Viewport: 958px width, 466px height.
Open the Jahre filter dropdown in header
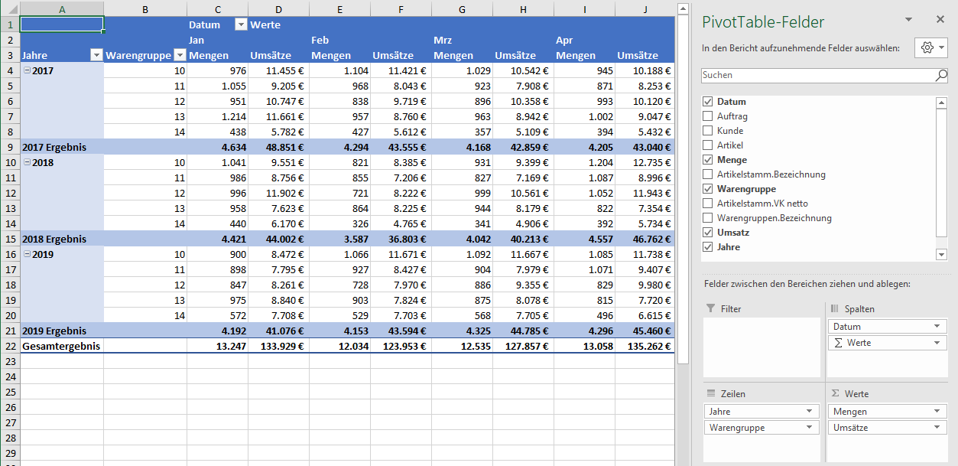tap(96, 55)
